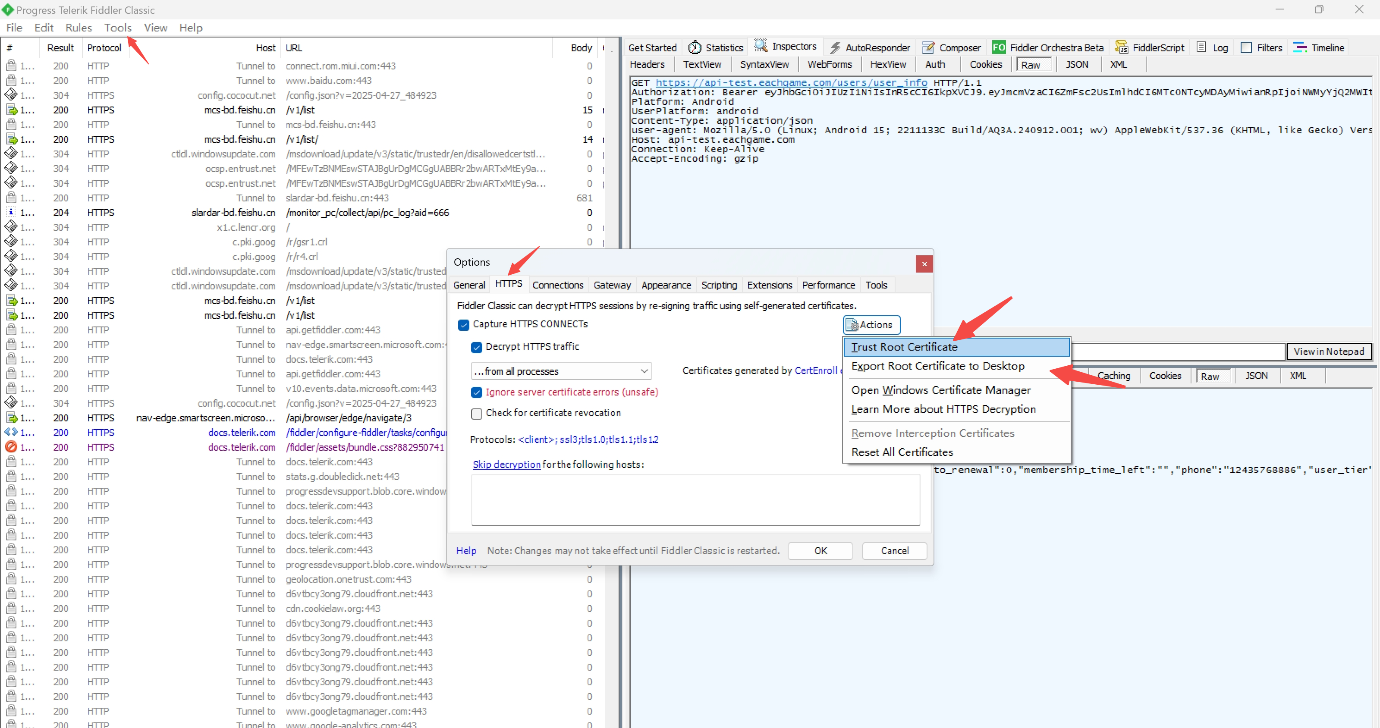Viewport: 1380px width, 728px height.
Task: Click View in Notepad button
Action: coord(1328,351)
